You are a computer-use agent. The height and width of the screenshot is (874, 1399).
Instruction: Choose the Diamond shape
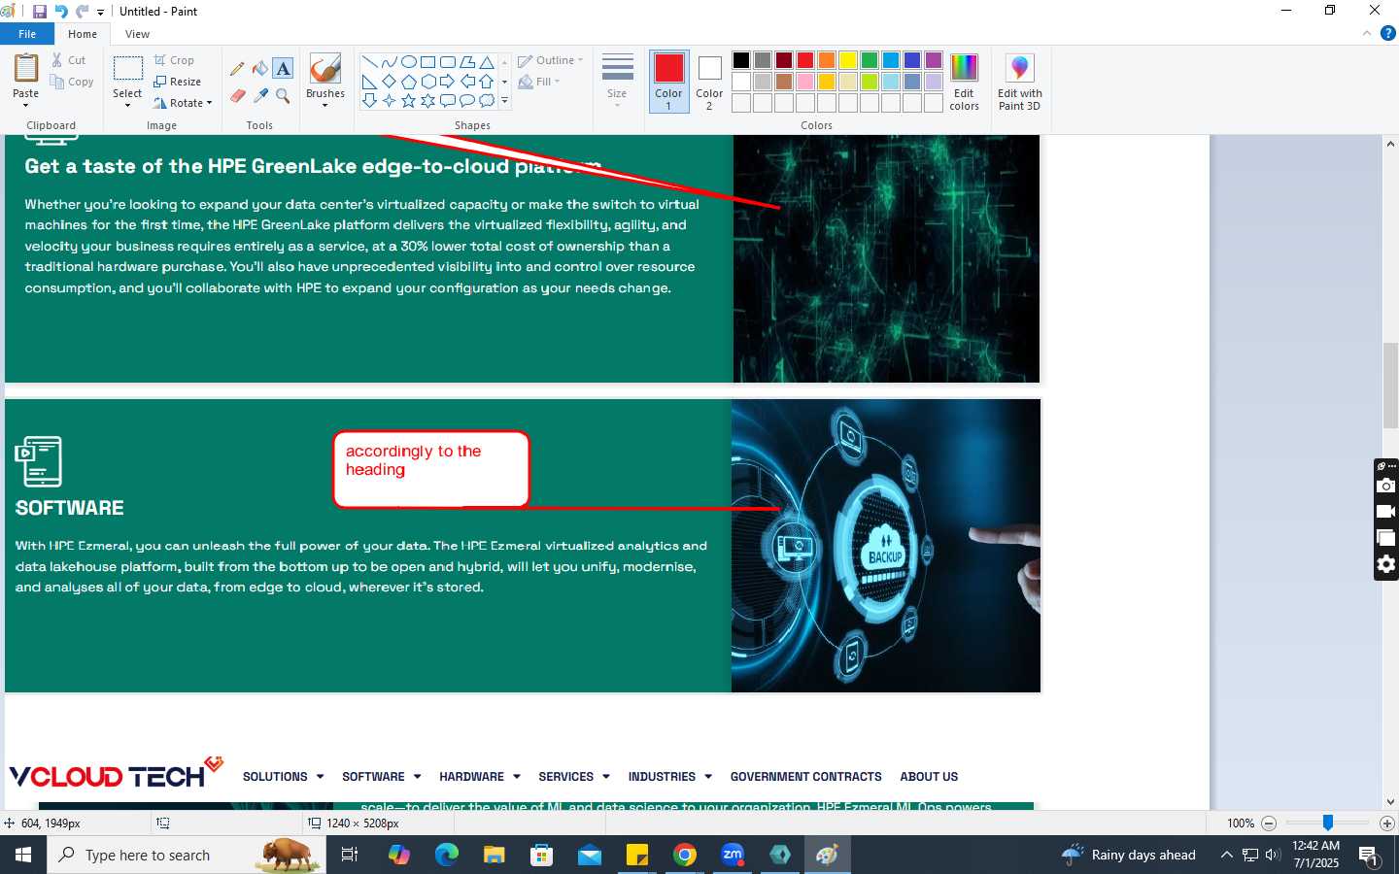click(x=389, y=82)
